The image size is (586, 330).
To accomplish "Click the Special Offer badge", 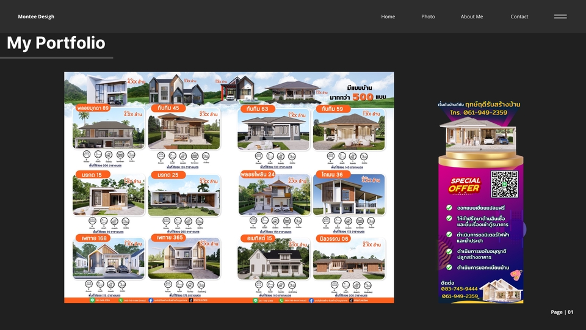I will pyautogui.click(x=466, y=185).
